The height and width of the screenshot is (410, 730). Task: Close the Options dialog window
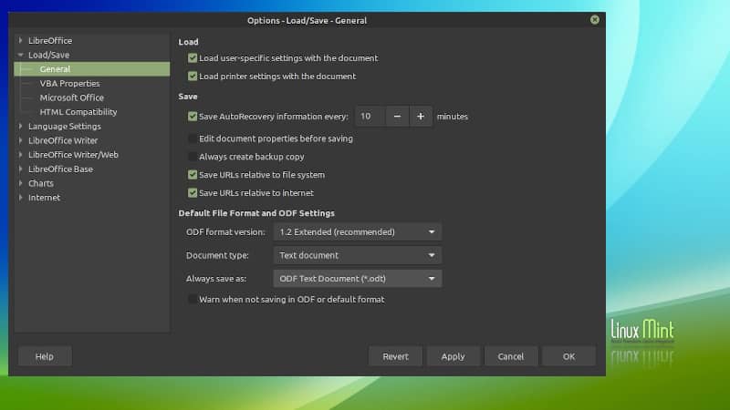[595, 19]
